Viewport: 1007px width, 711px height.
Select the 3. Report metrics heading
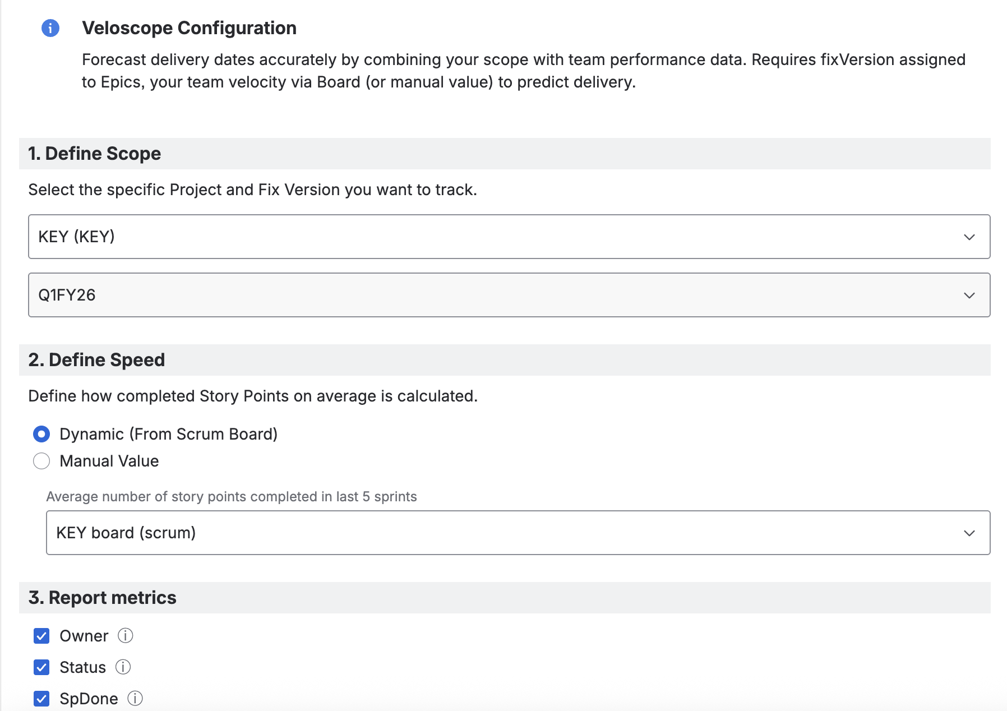tap(102, 598)
